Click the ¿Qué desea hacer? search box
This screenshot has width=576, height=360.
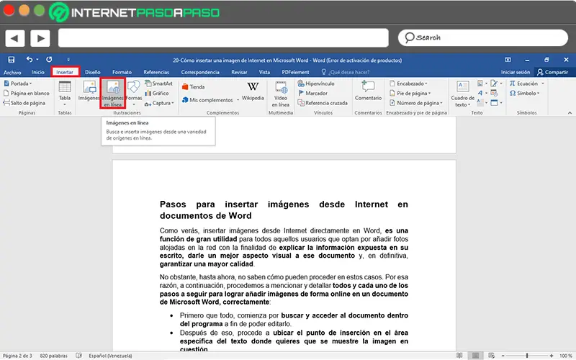click(346, 72)
